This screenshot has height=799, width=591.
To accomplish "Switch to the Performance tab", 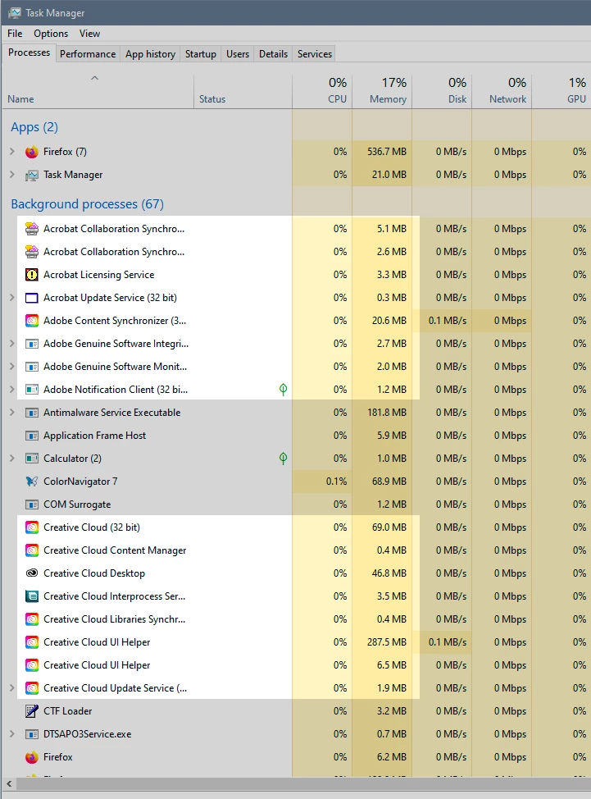I will click(88, 54).
